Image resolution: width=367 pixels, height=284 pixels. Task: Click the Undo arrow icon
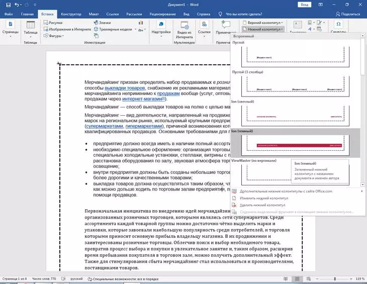pos(17,5)
